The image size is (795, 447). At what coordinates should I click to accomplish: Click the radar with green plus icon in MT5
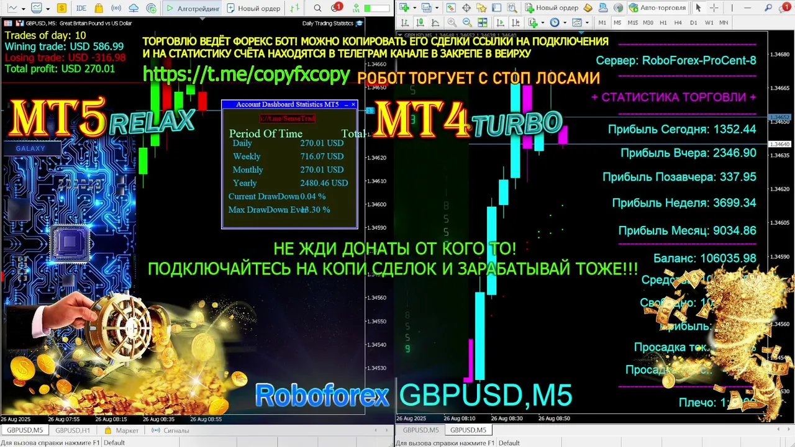pyautogui.click(x=152, y=8)
